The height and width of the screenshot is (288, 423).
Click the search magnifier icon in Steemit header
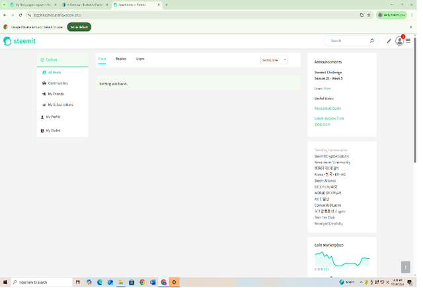371,41
